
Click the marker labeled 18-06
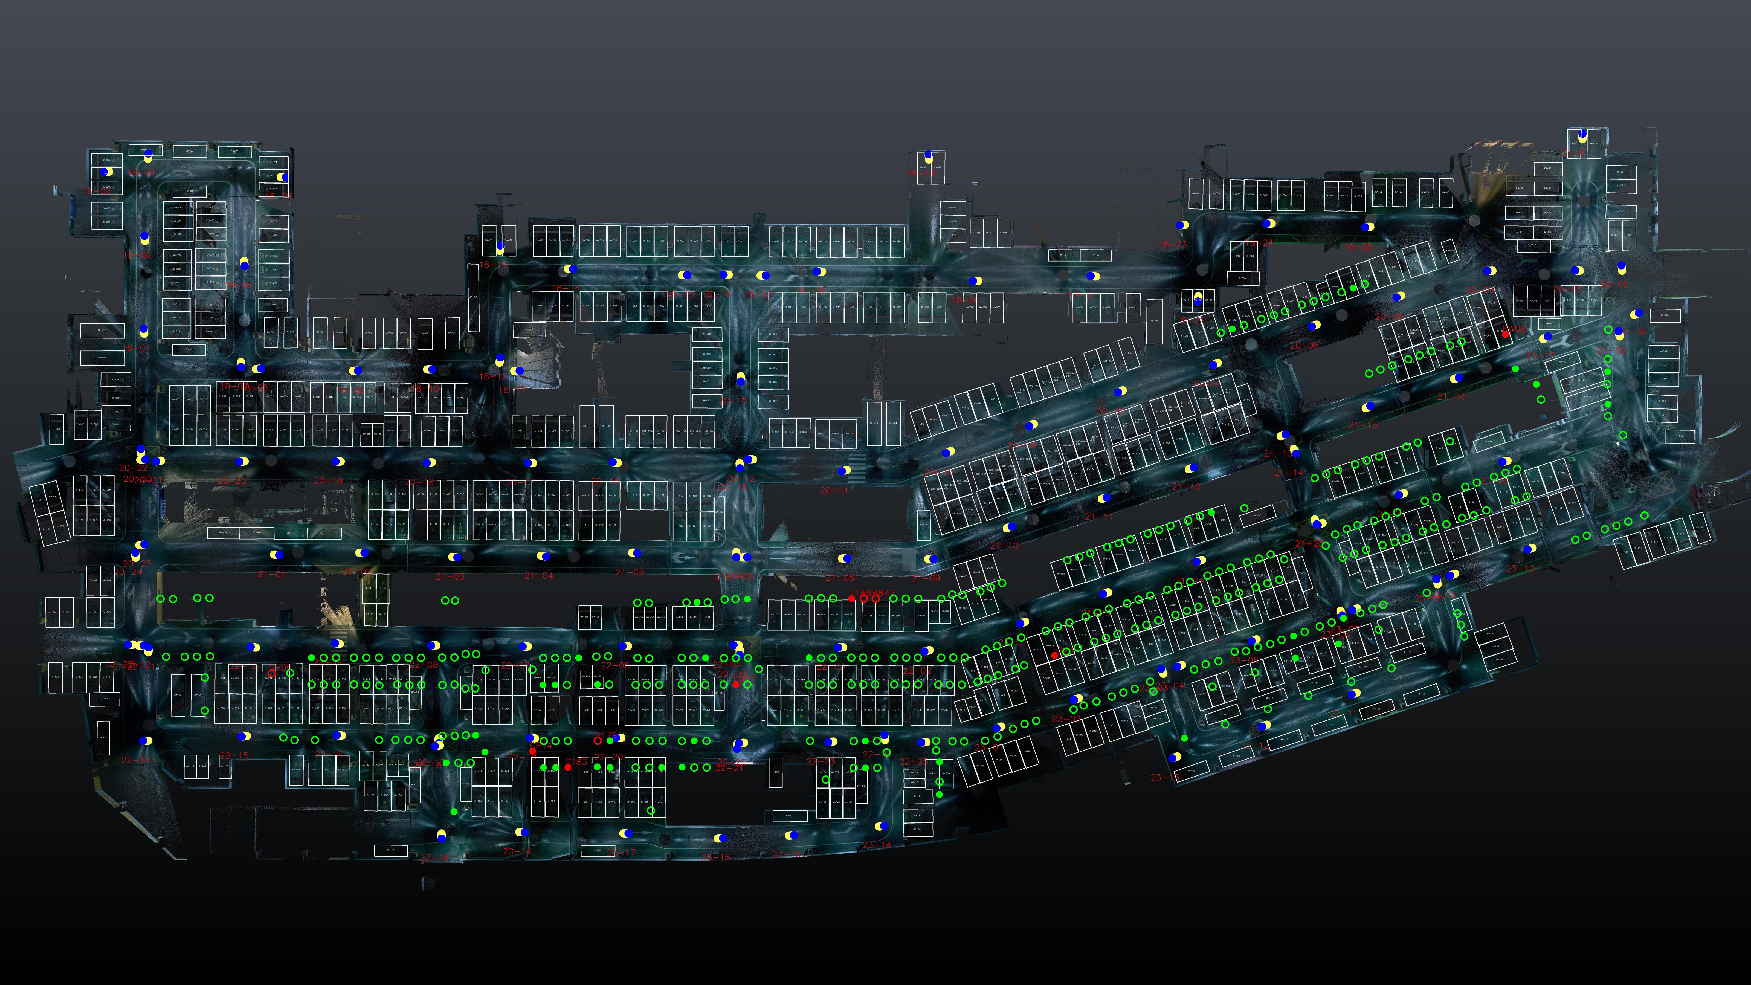pos(245,264)
